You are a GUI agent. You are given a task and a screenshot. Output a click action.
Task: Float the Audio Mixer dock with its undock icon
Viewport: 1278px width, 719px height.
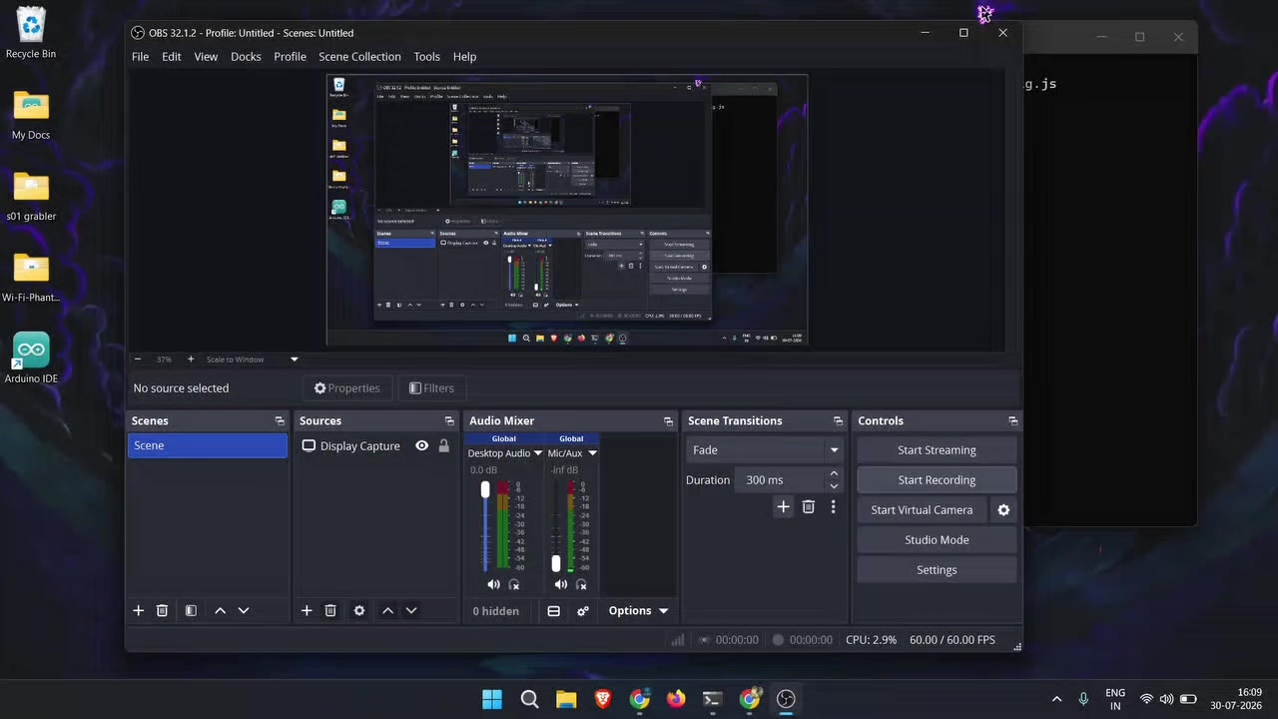coord(669,421)
